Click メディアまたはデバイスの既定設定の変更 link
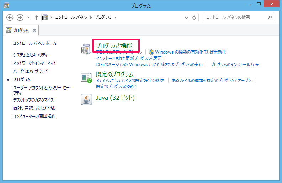282x183 pixels. click(x=130, y=81)
